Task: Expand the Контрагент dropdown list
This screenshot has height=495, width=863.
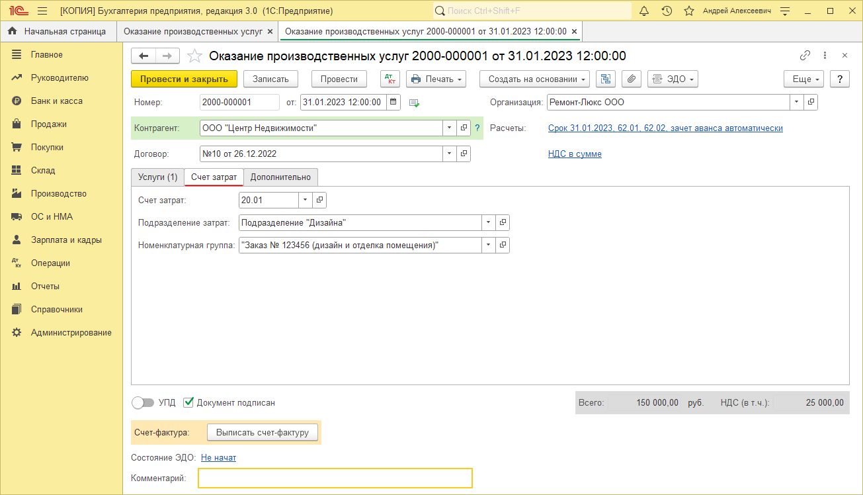Action: point(450,128)
